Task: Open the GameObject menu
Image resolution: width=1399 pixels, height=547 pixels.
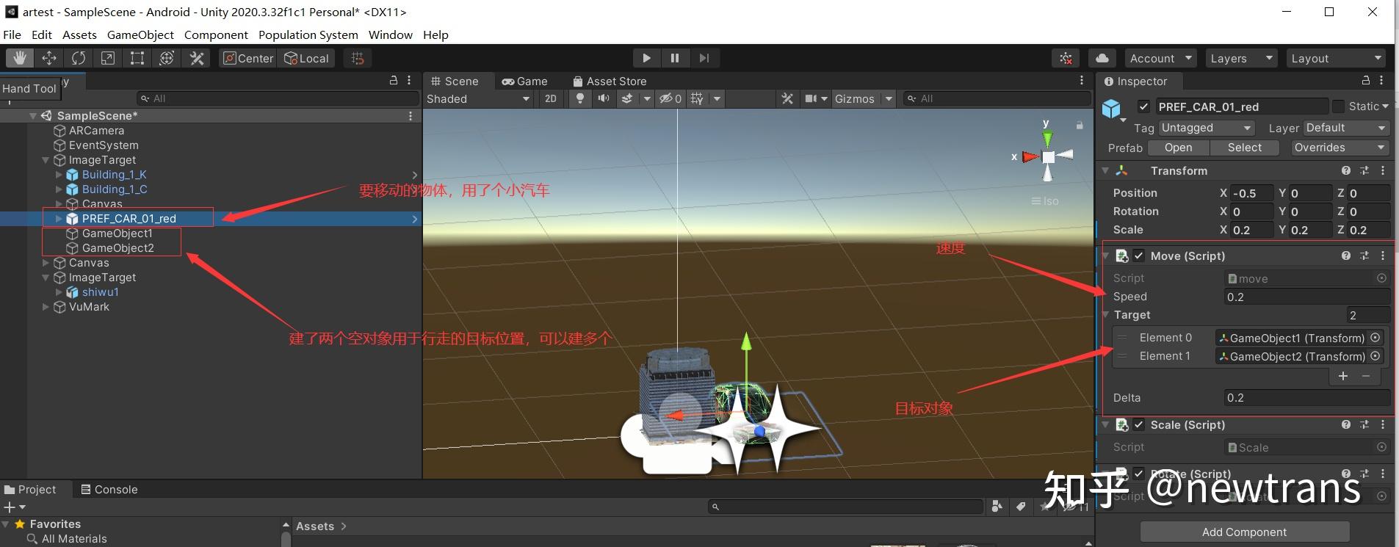Action: pos(140,35)
